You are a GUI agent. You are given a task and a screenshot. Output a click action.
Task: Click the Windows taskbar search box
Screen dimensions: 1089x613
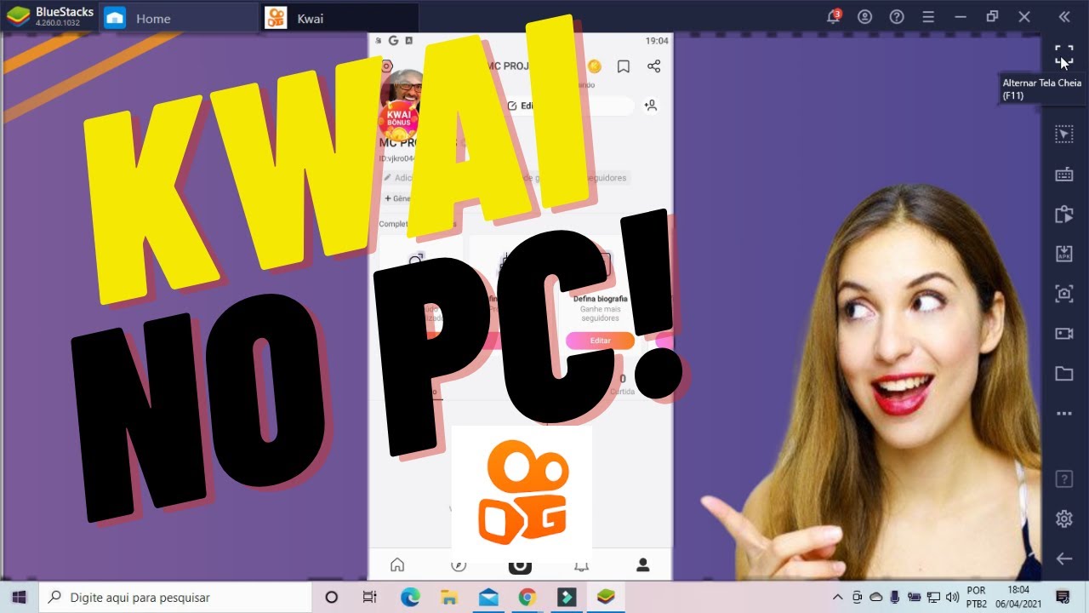pos(175,597)
